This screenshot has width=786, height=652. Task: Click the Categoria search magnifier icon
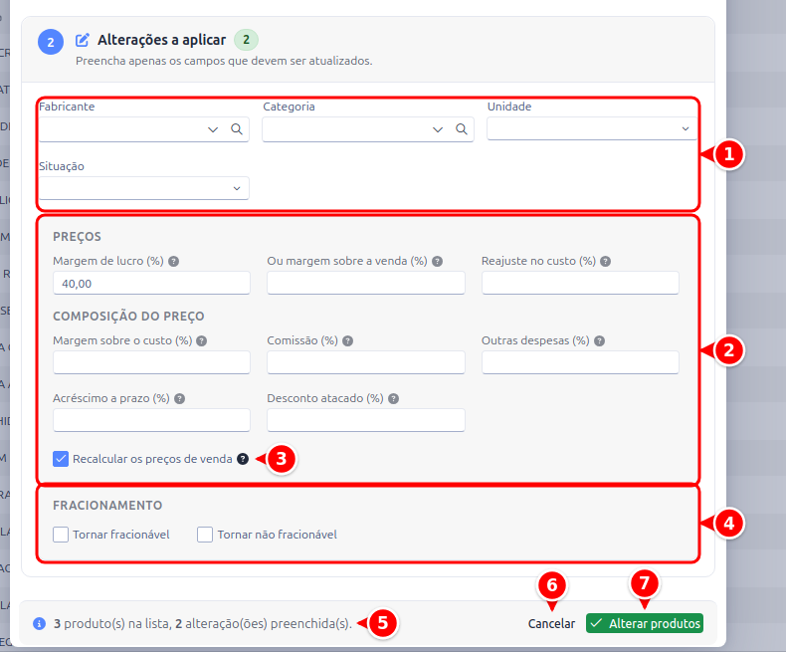pos(462,129)
